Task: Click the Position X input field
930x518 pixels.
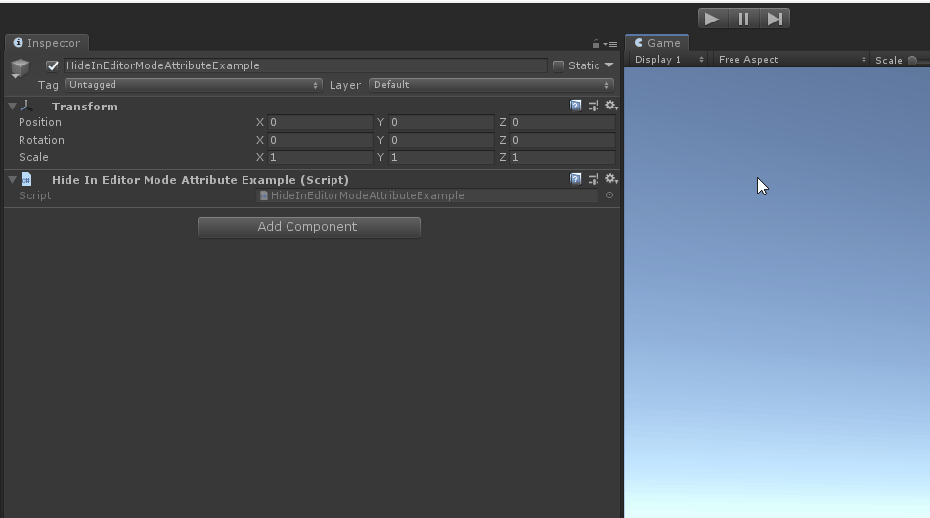Action: (320, 122)
